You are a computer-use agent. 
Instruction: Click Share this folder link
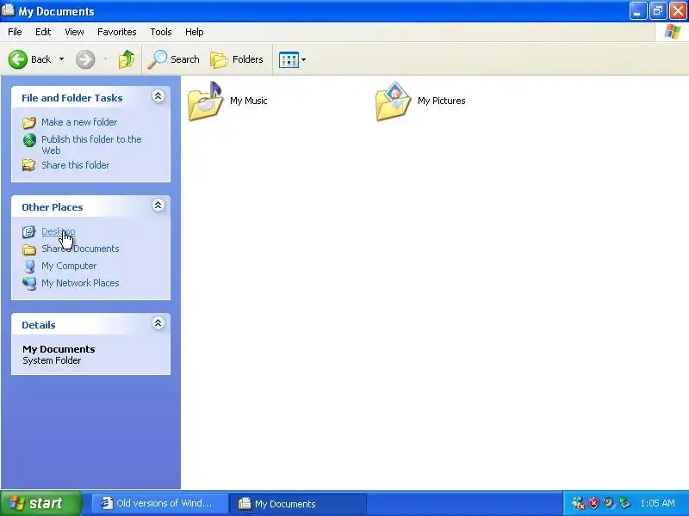pyautogui.click(x=76, y=165)
